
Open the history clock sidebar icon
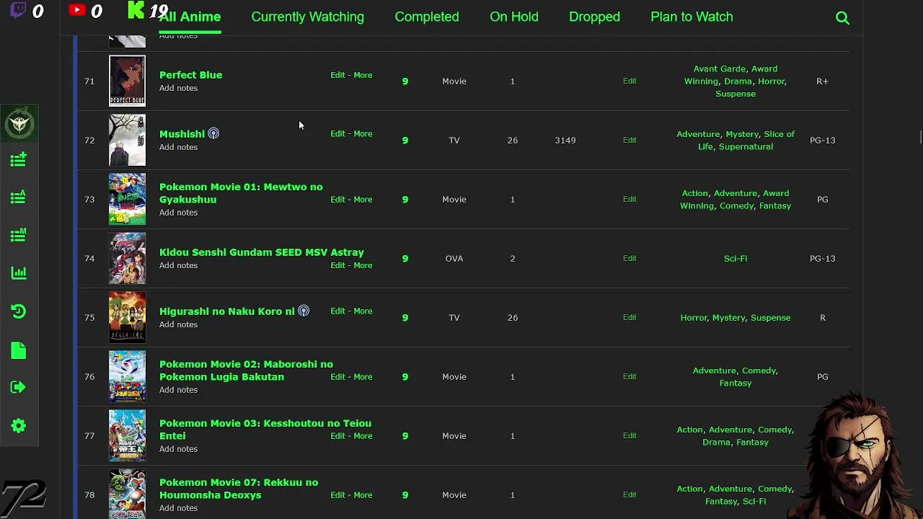[19, 311]
